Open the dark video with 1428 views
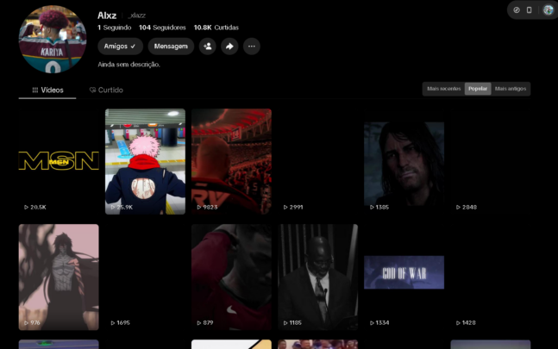558x349 pixels. coord(491,277)
